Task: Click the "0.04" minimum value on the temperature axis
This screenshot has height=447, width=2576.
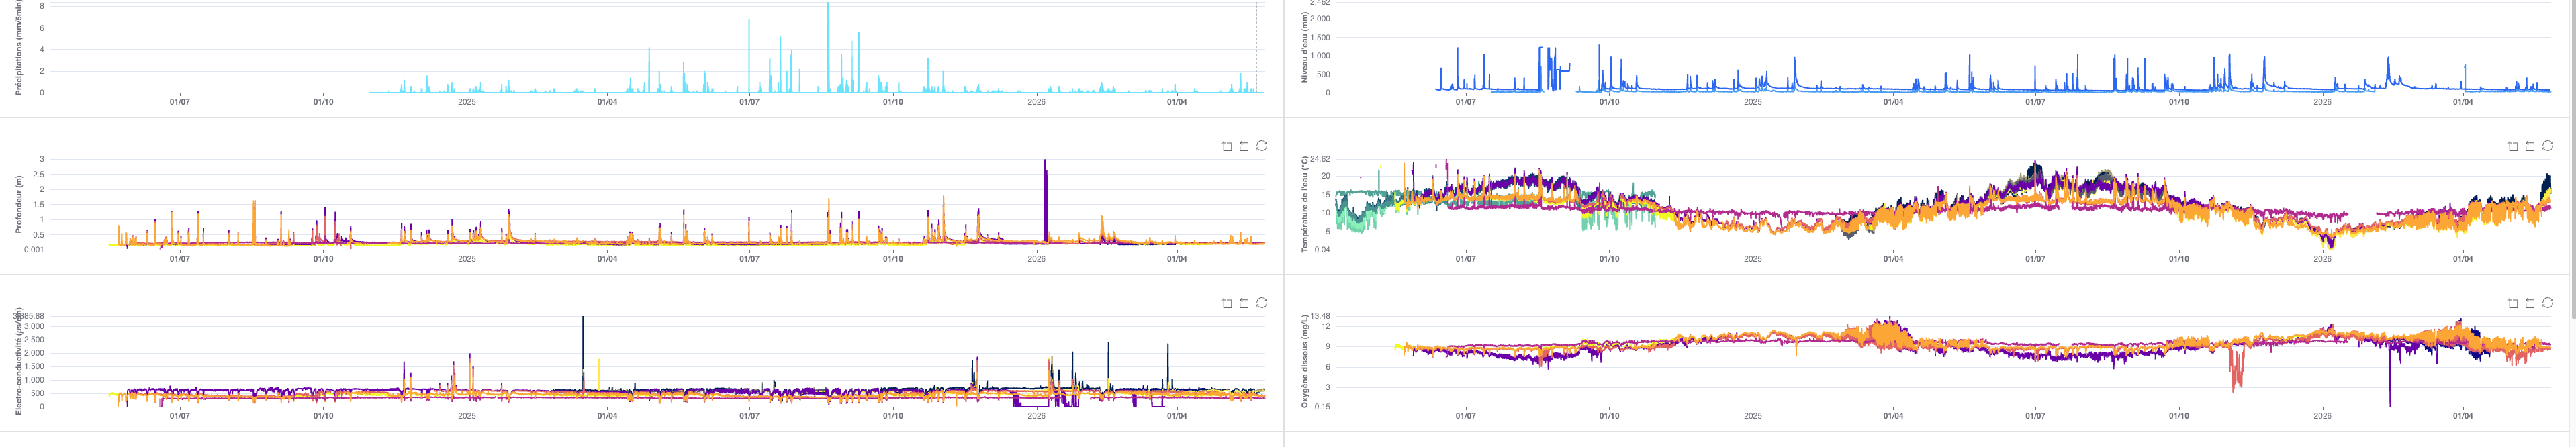Action: pyautogui.click(x=1322, y=250)
